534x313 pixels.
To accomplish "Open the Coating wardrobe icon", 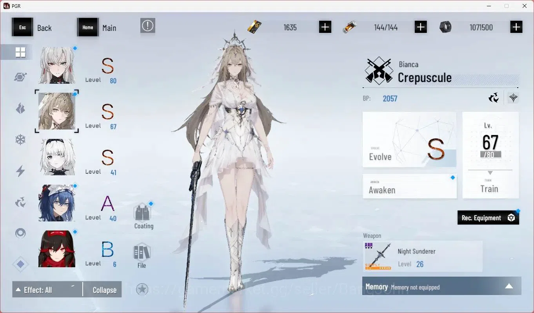I will tap(142, 212).
